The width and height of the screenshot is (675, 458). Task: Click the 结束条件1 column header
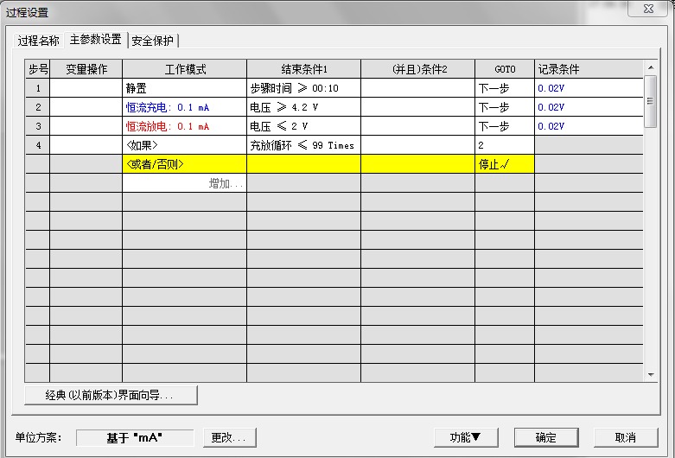point(304,69)
